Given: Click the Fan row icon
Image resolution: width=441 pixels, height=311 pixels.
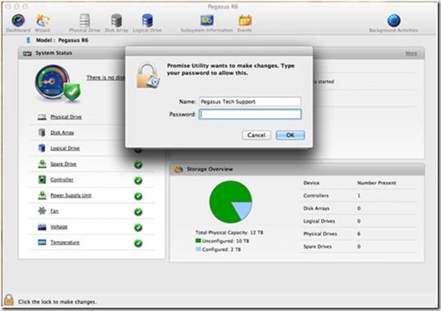Looking at the screenshot, I should (42, 210).
